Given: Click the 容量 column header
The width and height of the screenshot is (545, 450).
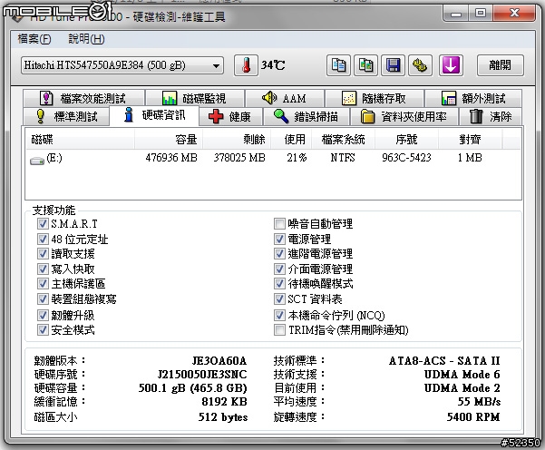Looking at the screenshot, I should 169,140.
